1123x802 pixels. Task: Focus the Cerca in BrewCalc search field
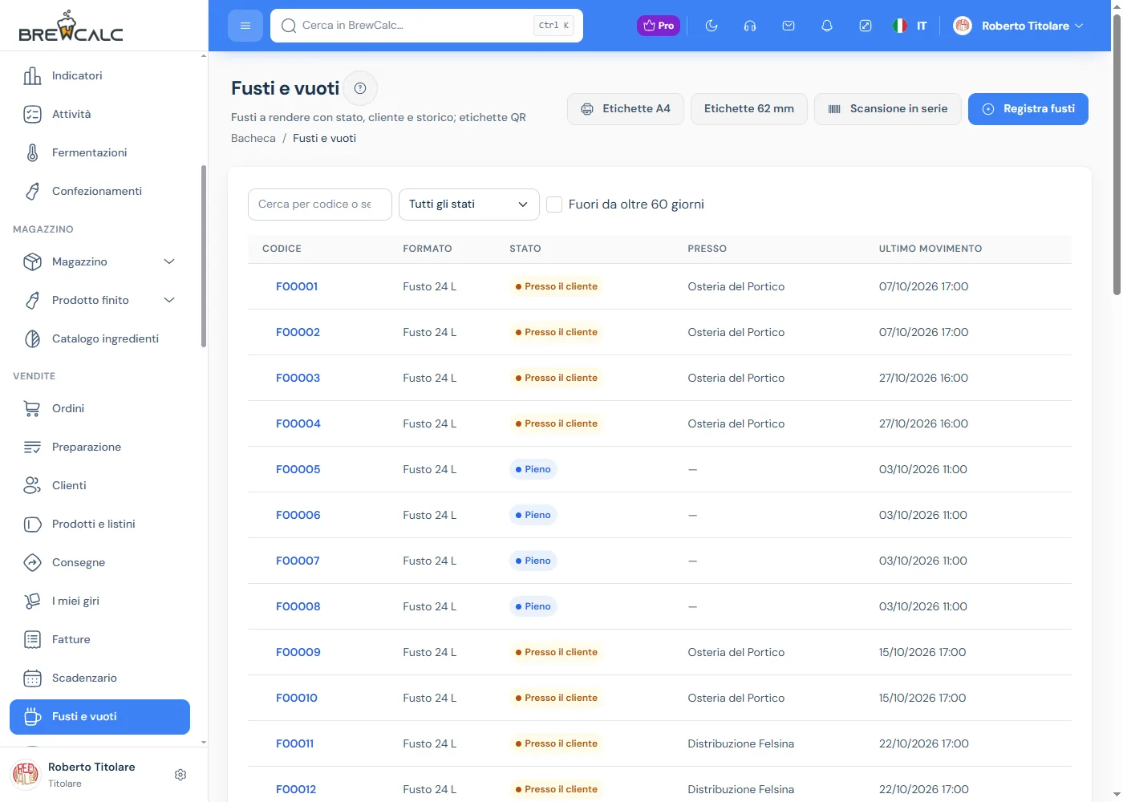[427, 26]
